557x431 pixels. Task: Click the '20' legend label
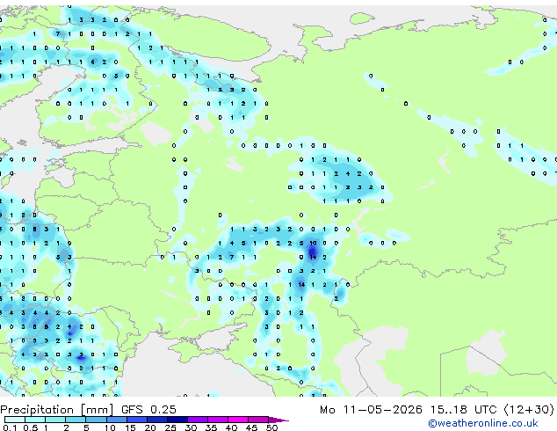pos(150,427)
